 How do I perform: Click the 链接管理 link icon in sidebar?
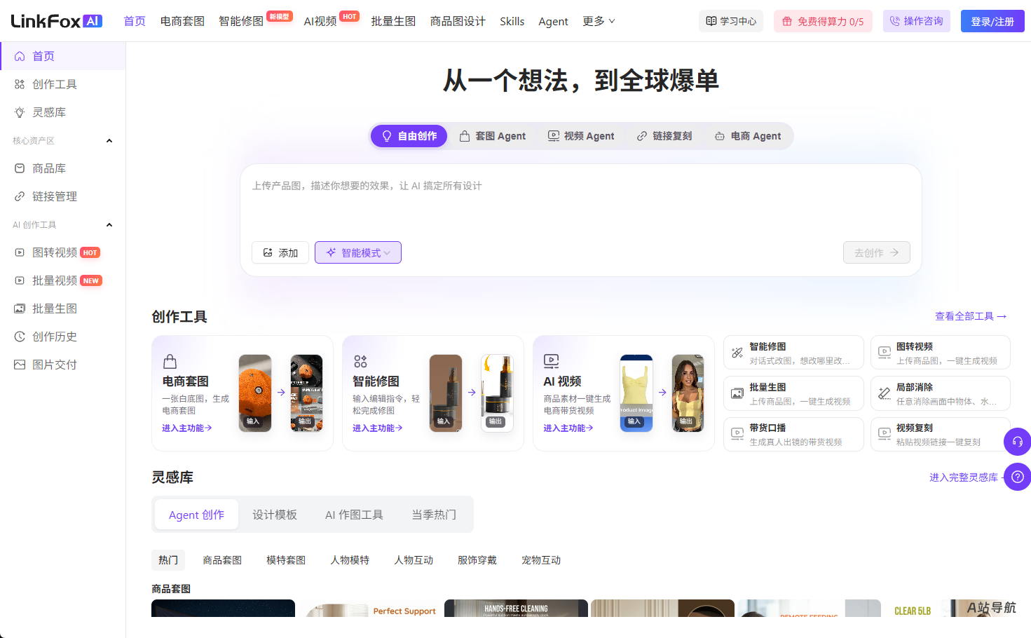click(x=20, y=196)
